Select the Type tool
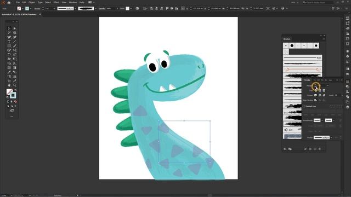The width and height of the screenshot is (351, 197). 9,42
